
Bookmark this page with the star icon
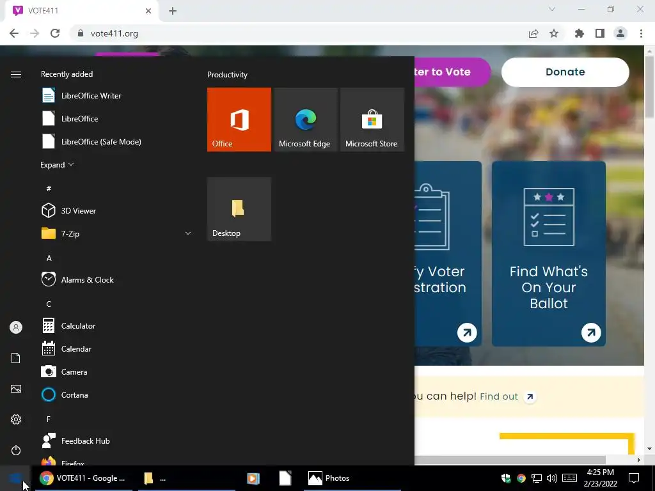(x=554, y=33)
